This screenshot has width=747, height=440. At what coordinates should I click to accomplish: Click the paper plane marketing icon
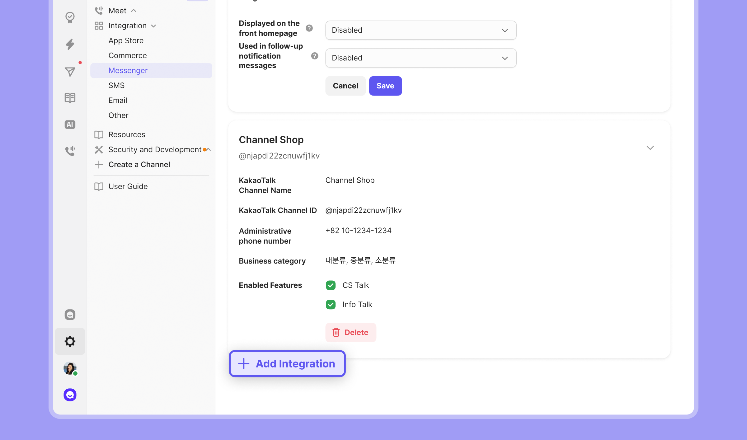[x=70, y=72]
